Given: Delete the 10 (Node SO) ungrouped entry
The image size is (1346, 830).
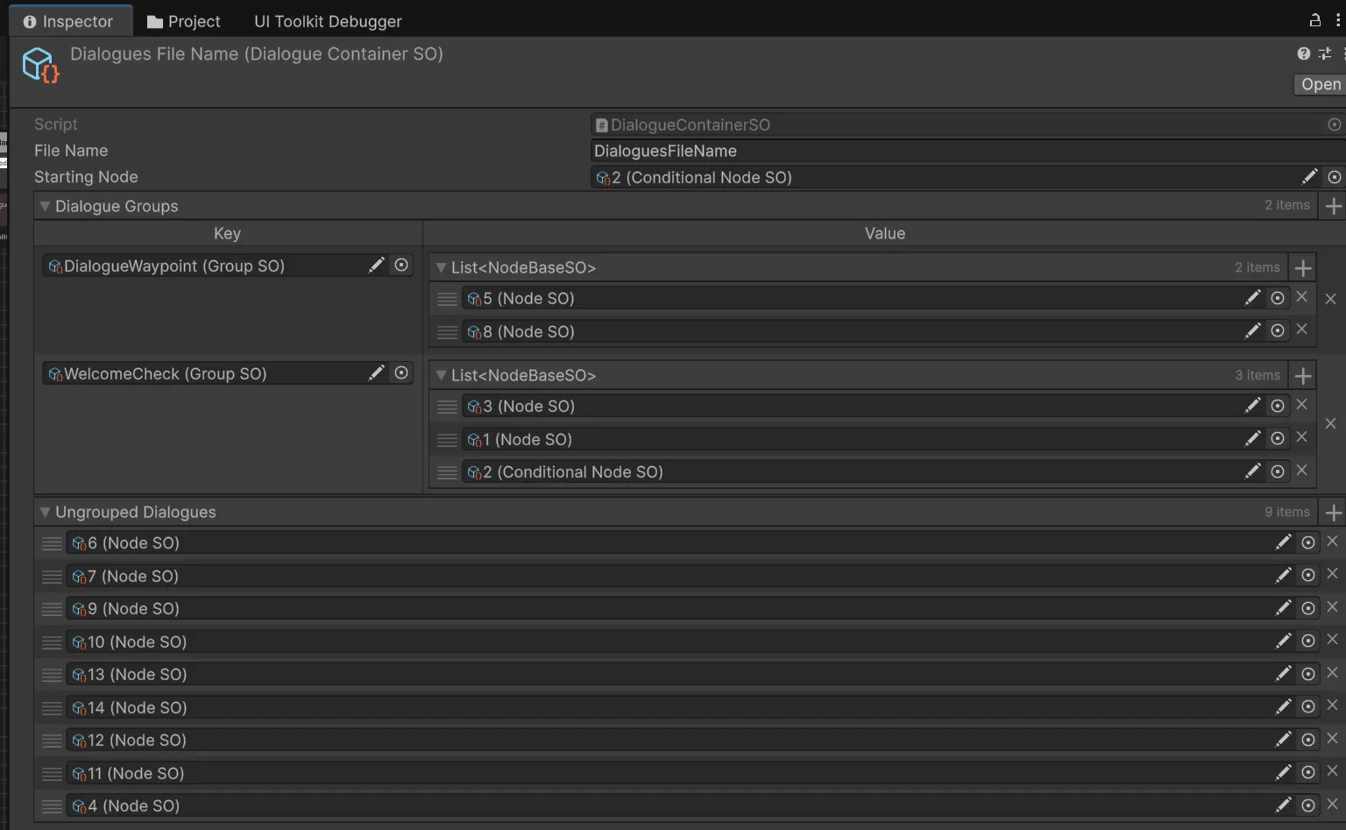Looking at the screenshot, I should [1332, 640].
